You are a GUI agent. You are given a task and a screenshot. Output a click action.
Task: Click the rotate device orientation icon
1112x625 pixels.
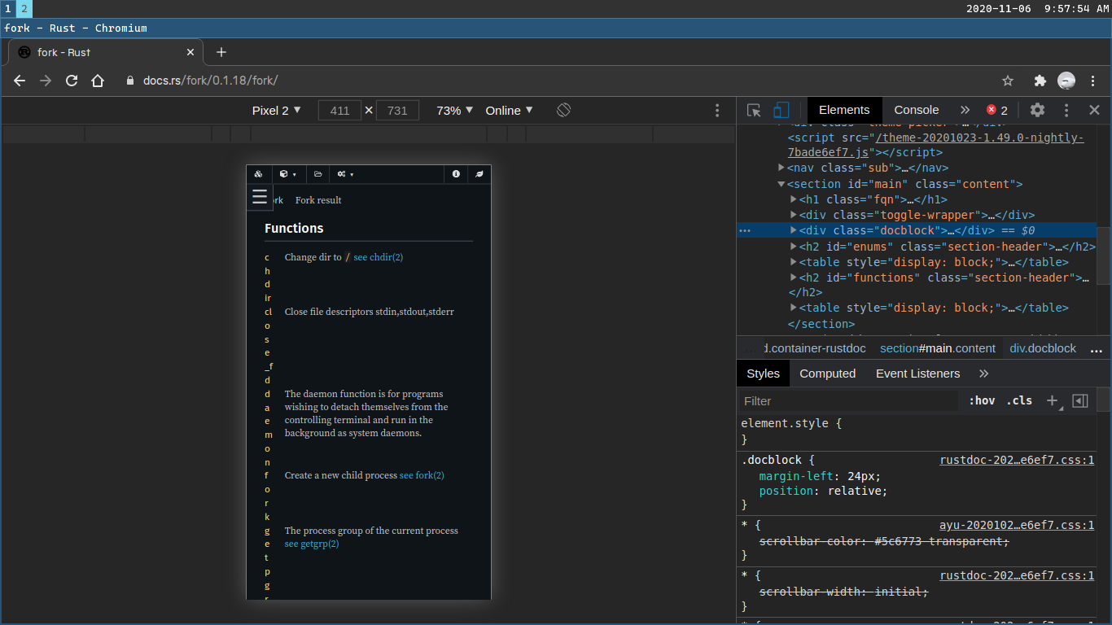tap(563, 110)
